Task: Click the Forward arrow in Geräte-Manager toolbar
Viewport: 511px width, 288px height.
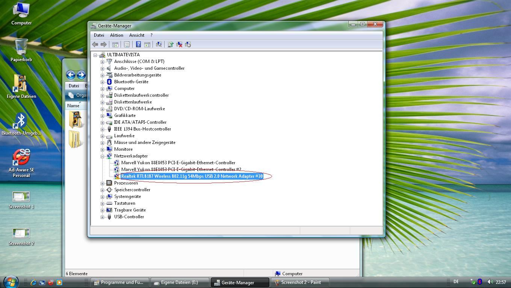Action: pos(104,44)
